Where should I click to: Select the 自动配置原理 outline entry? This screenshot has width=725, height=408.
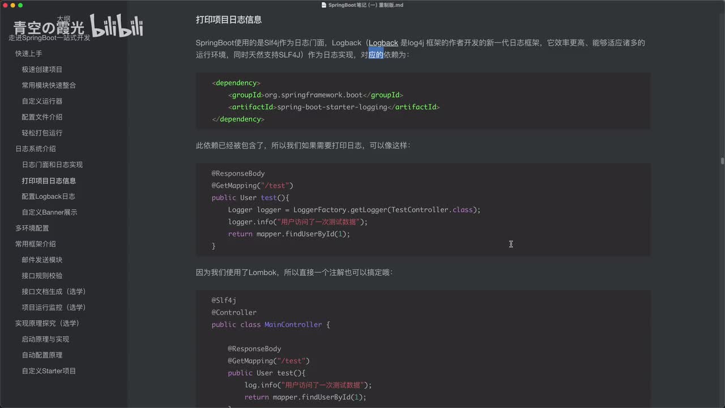42,355
